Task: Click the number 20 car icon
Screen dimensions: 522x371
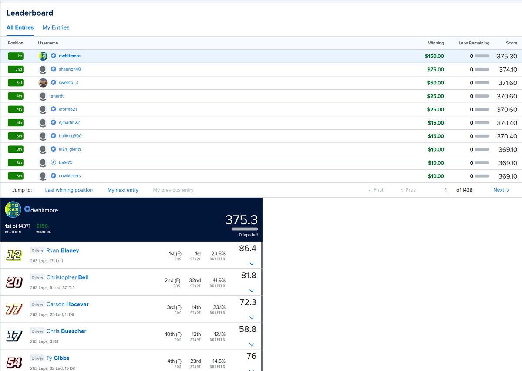Action: tap(14, 282)
